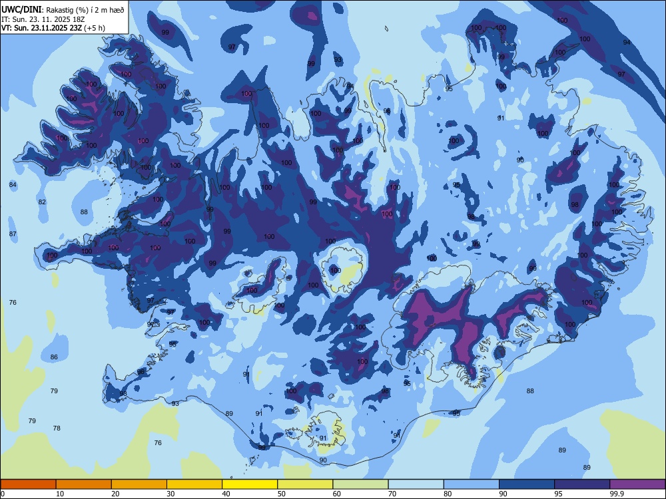Click the 20–30 amber legend swatch

(139, 484)
